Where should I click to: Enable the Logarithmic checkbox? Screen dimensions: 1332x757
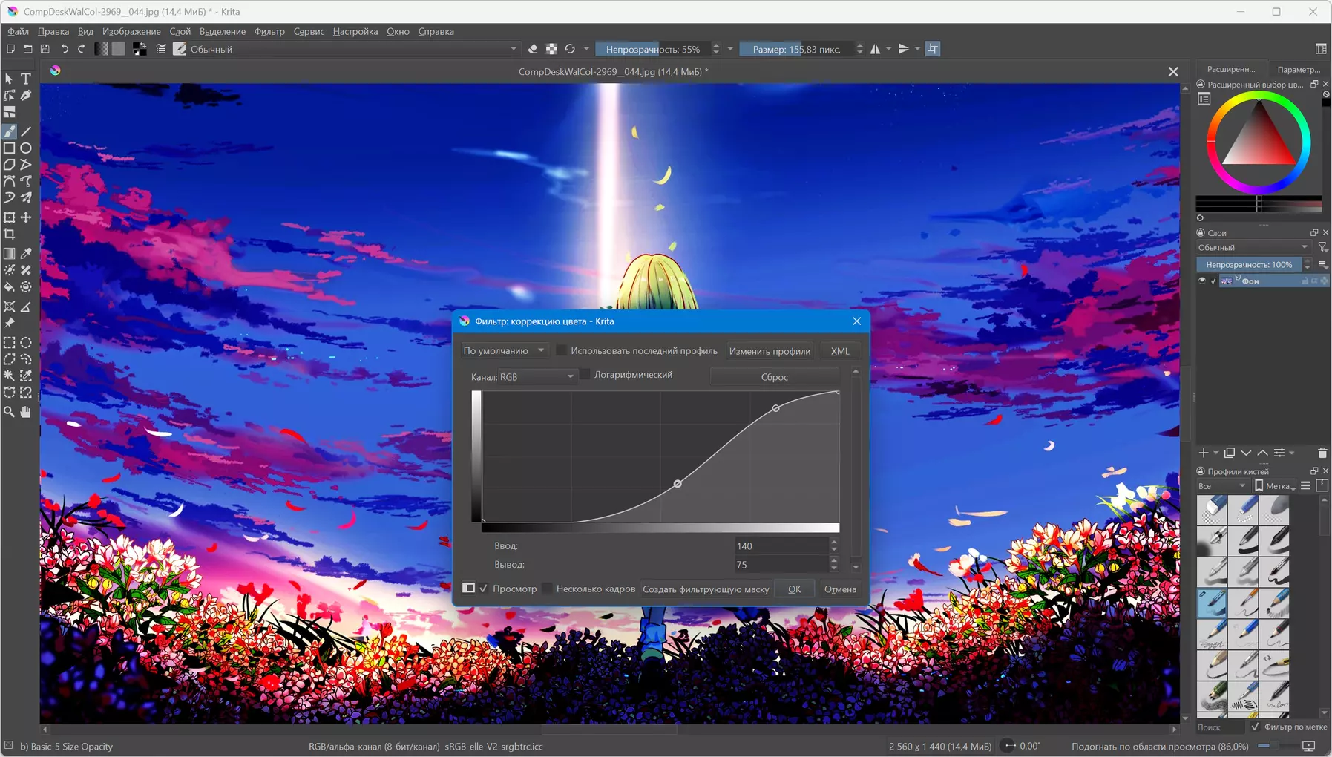click(585, 375)
